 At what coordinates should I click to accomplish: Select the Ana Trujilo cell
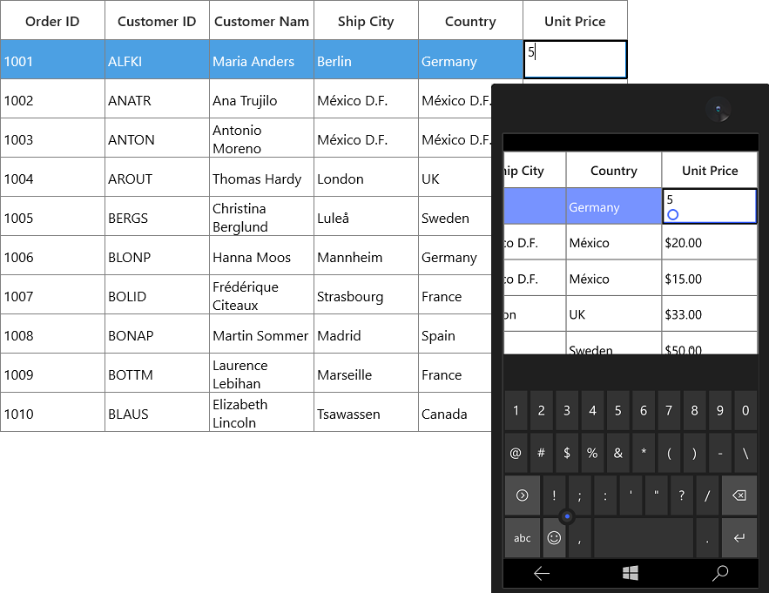click(261, 100)
